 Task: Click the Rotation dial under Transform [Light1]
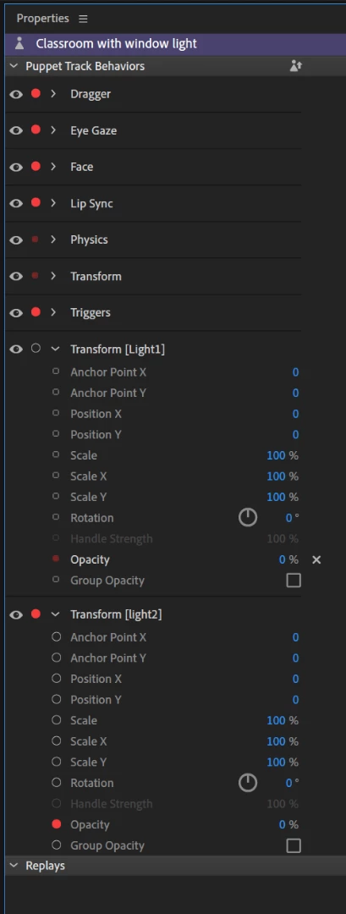pyautogui.click(x=248, y=517)
